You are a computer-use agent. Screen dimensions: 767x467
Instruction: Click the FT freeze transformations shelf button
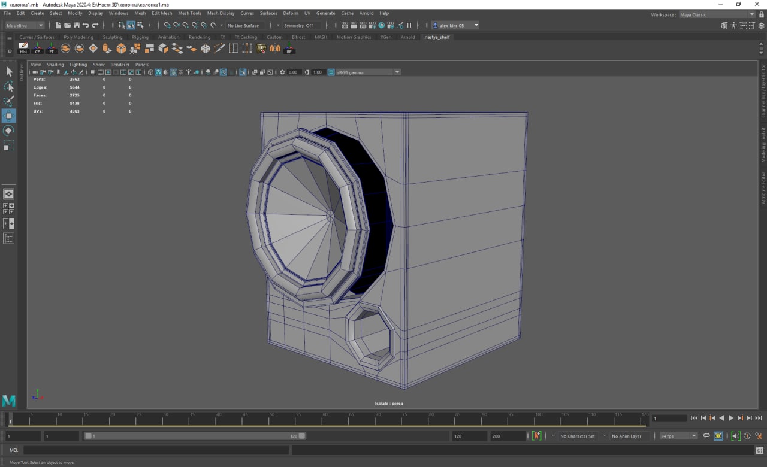tap(52, 48)
